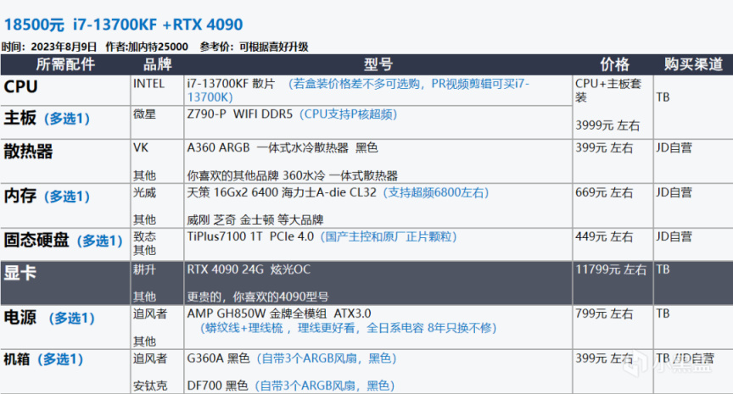The height and width of the screenshot is (394, 733).
Task: Click the '所需配件' column header
Action: (65, 64)
